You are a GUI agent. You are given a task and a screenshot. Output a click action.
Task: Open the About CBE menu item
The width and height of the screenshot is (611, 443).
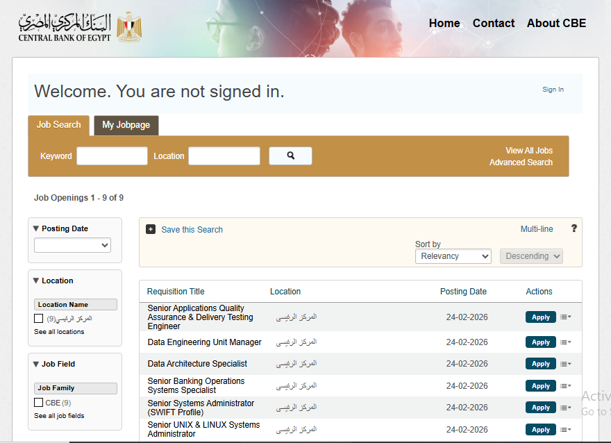point(556,23)
